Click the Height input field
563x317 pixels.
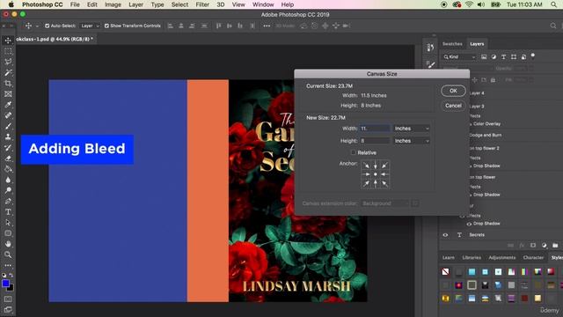[375, 141]
